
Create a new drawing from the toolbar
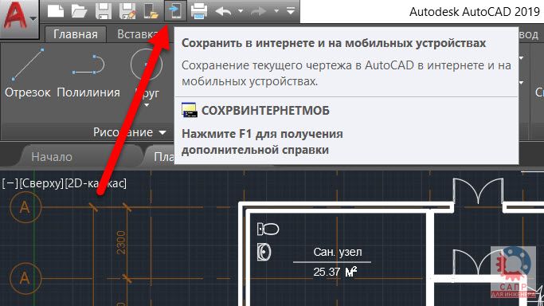(x=56, y=10)
